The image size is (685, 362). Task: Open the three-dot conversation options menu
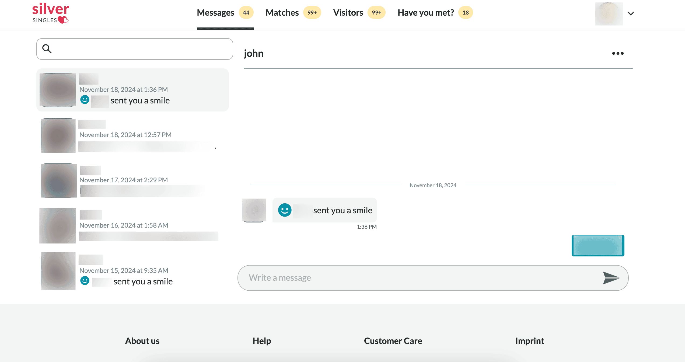[x=618, y=53]
